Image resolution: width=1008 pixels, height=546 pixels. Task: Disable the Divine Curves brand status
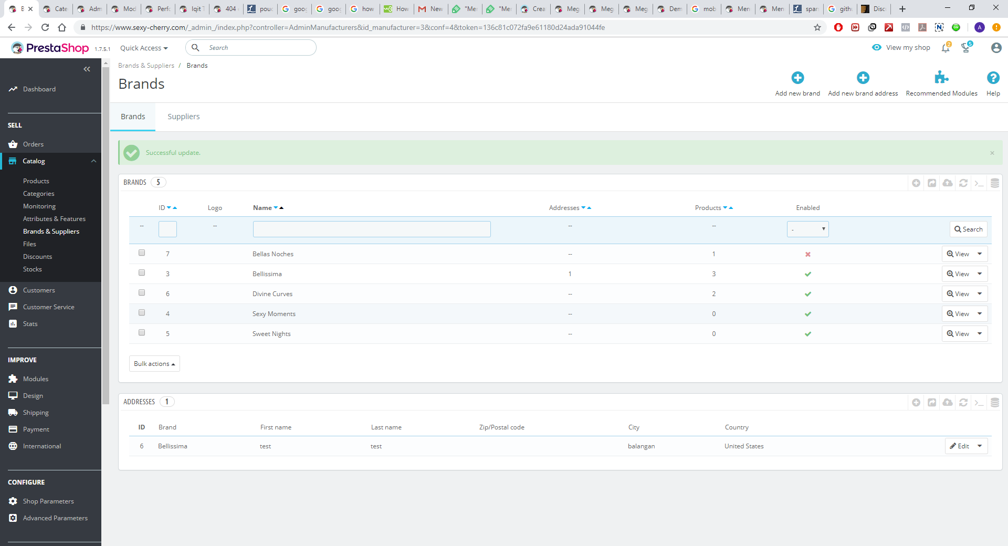click(808, 294)
